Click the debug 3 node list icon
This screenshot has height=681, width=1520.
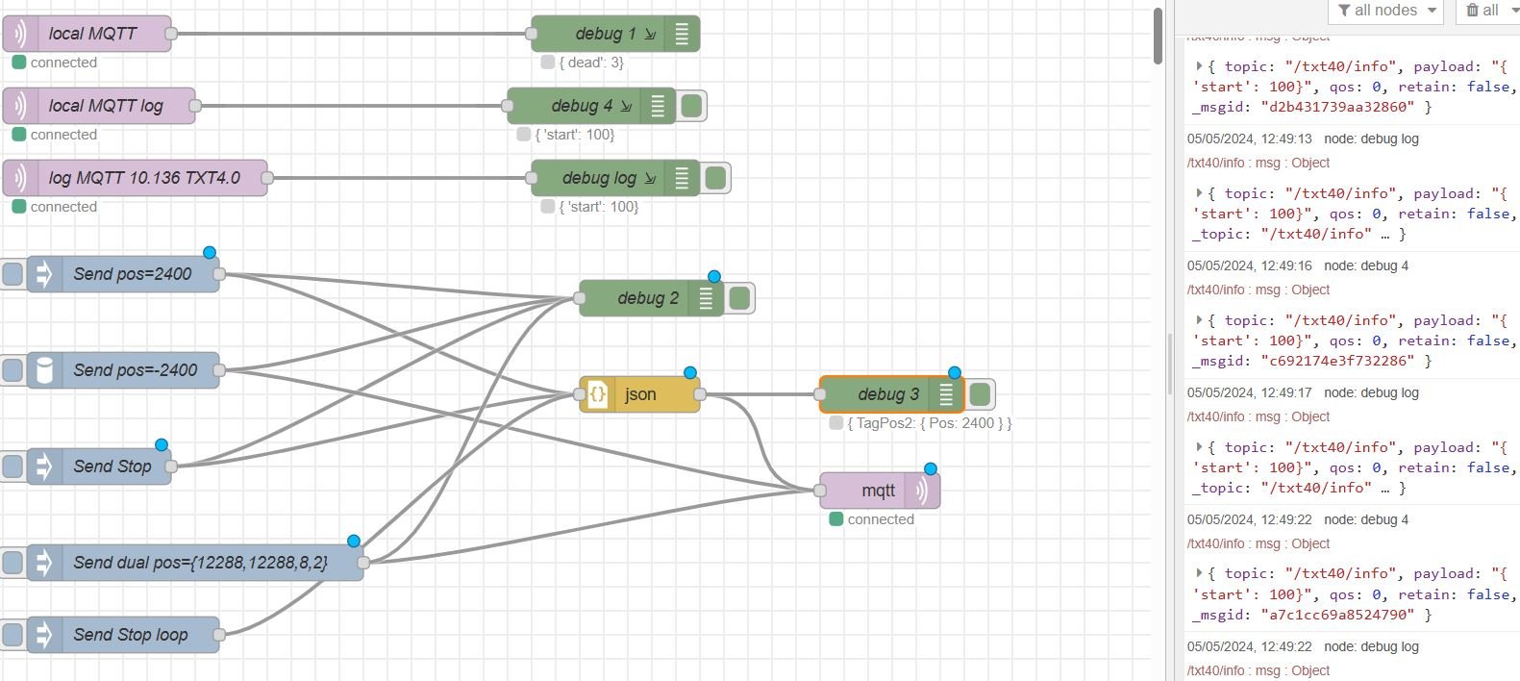tap(946, 394)
